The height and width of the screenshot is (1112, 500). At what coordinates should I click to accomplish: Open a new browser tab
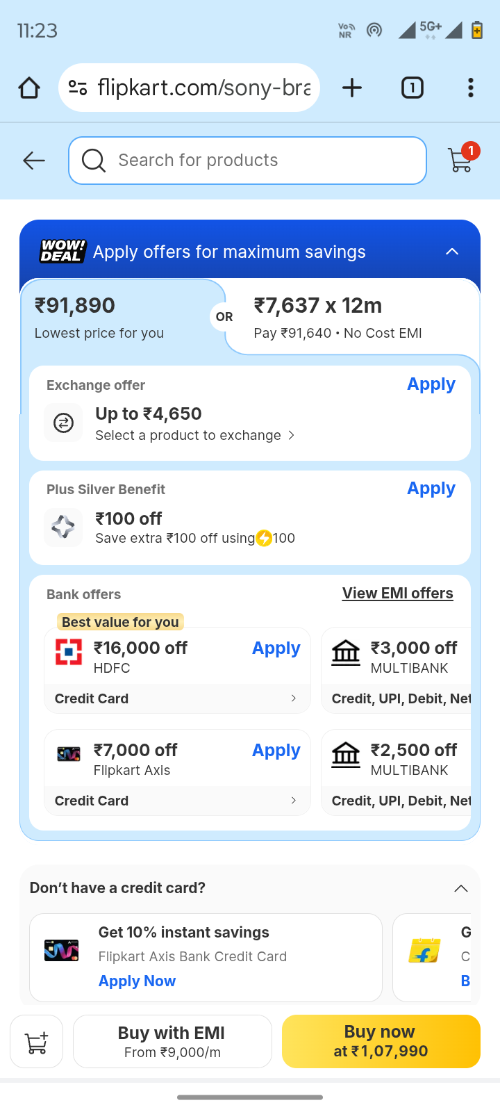(352, 88)
